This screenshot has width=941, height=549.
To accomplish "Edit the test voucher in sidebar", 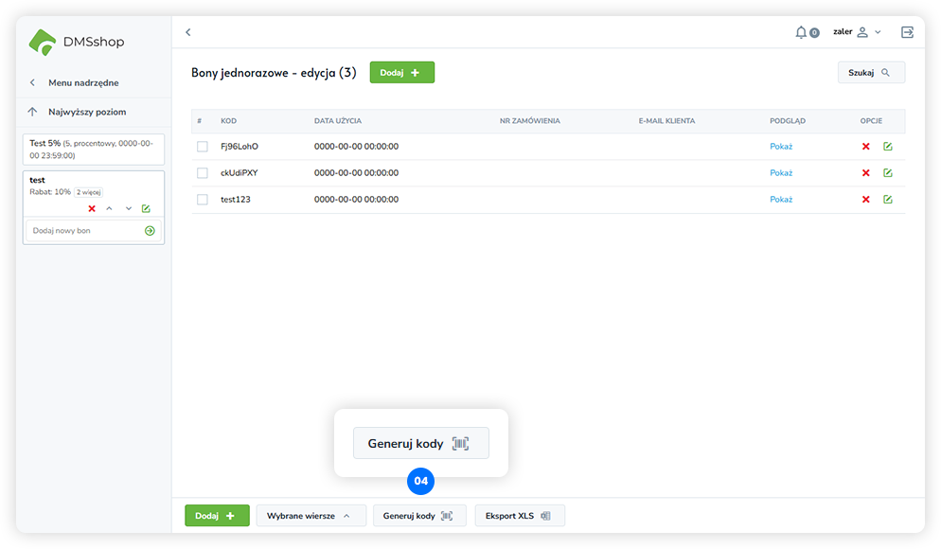I will point(146,209).
